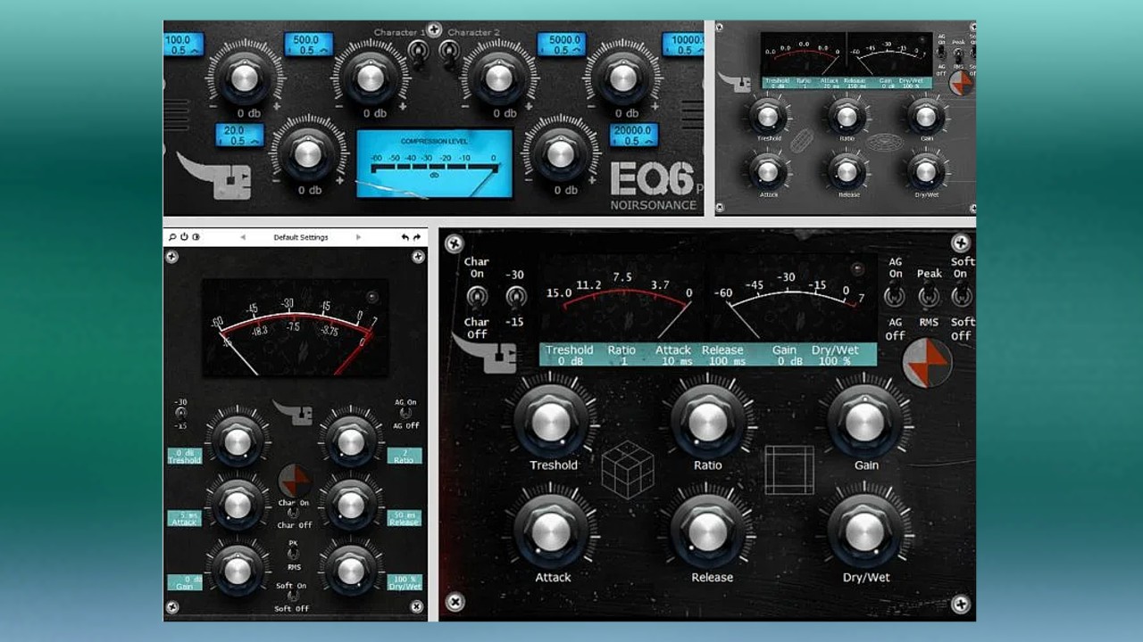Click the A/B compare icon in the preset bar
This screenshot has width=1143, height=642.
click(196, 237)
